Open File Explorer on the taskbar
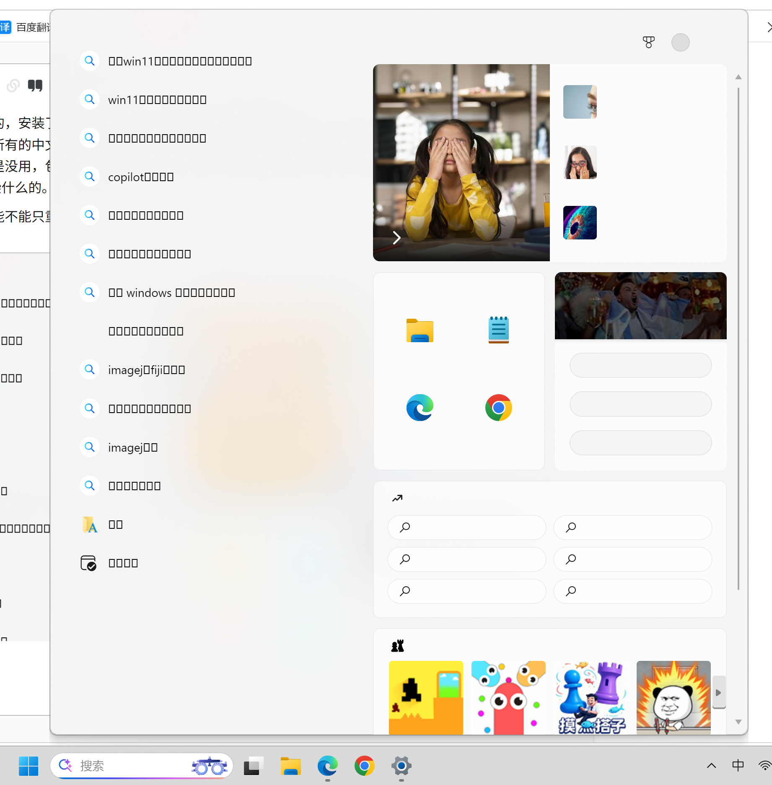The width and height of the screenshot is (772, 785). coord(290,766)
